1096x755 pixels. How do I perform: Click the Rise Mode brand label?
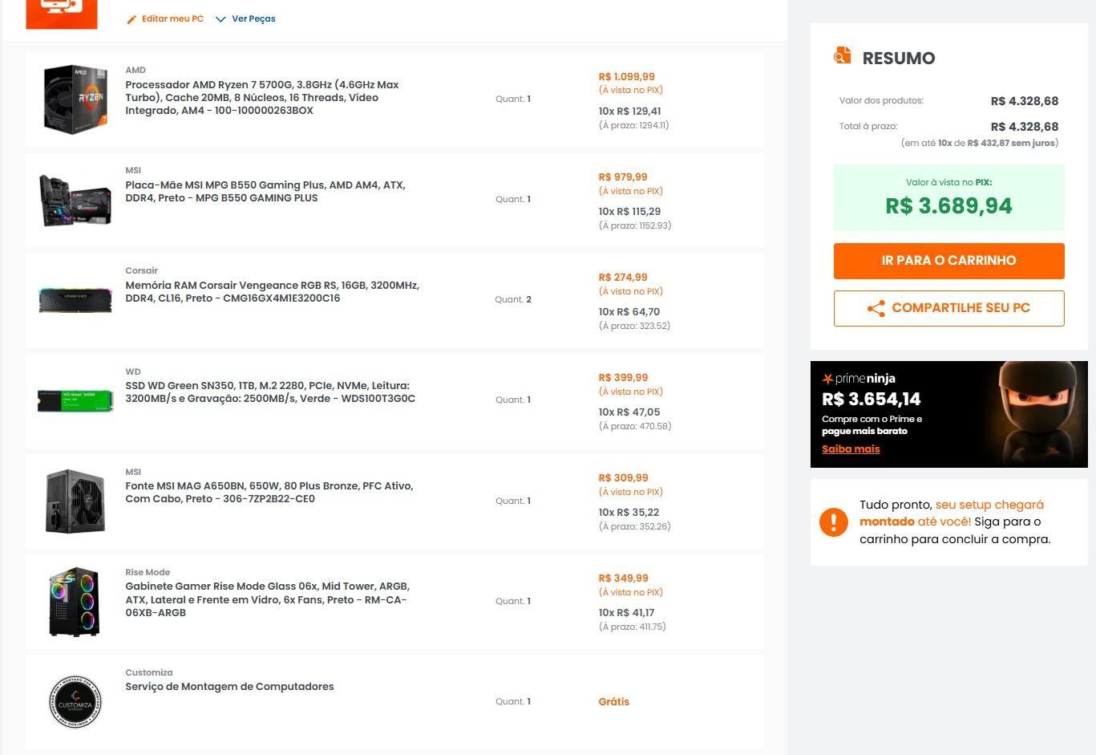[x=148, y=573]
